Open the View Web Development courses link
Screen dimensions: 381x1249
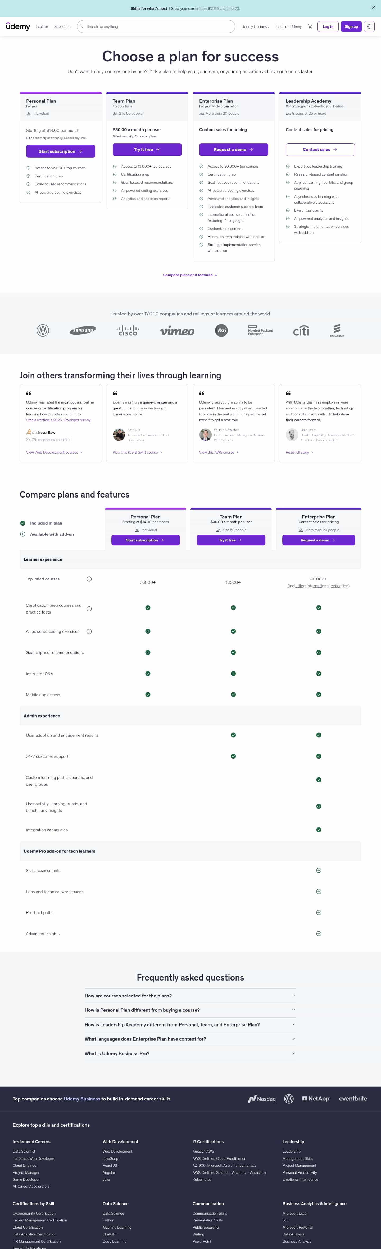(x=54, y=452)
